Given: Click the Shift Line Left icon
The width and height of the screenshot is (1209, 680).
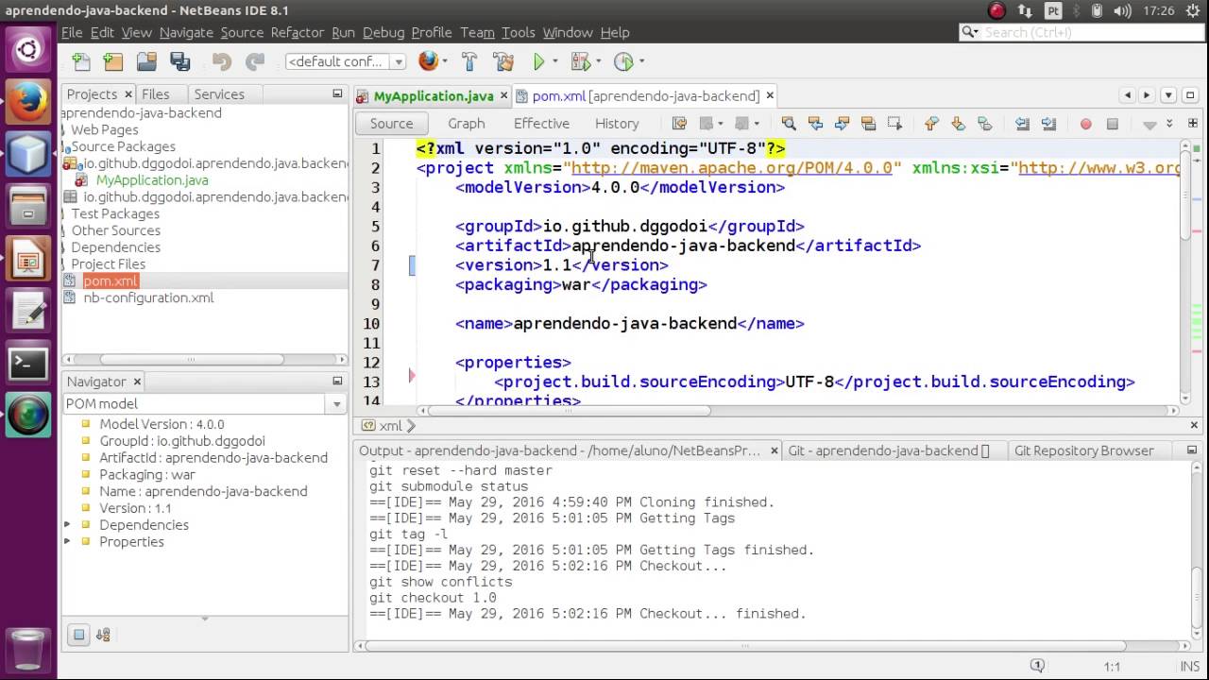Looking at the screenshot, I should 1022,124.
